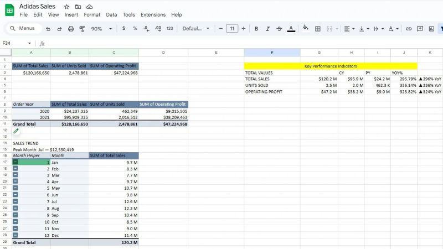443x249 pixels.
Task: Click the font size field
Action: pos(232,29)
